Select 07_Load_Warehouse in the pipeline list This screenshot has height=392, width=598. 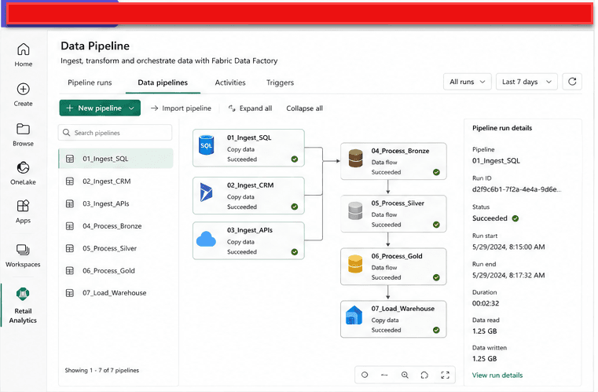pyautogui.click(x=116, y=293)
